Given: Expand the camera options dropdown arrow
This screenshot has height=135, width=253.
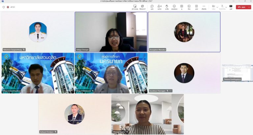Looking at the screenshot, I should pyautogui.click(x=217, y=7).
